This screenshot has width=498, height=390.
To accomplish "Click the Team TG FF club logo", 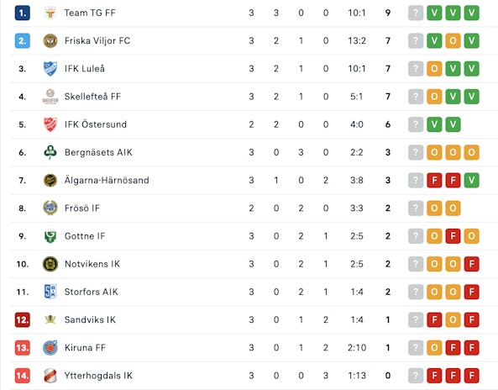I will (x=50, y=13).
